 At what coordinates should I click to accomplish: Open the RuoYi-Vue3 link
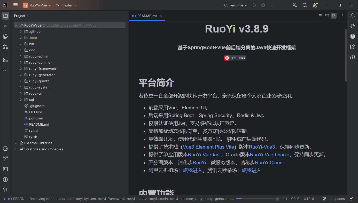[262, 147]
